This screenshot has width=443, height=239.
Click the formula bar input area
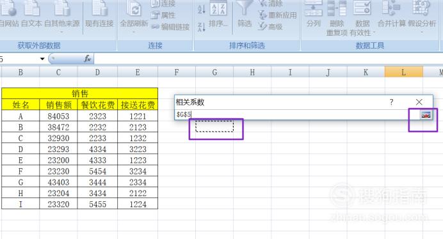point(268,59)
